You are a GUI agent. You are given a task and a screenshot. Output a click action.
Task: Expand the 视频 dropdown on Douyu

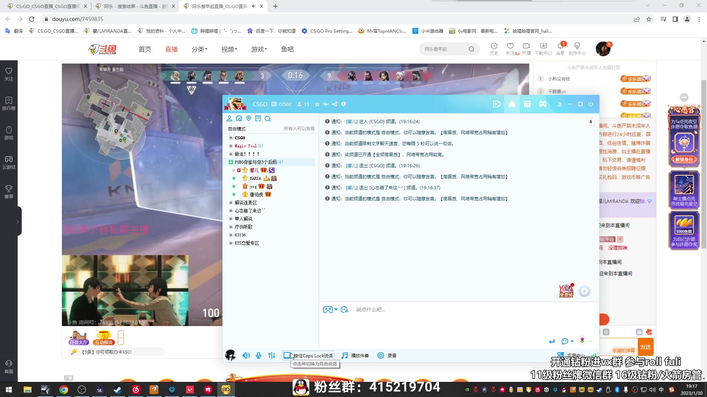pos(229,49)
